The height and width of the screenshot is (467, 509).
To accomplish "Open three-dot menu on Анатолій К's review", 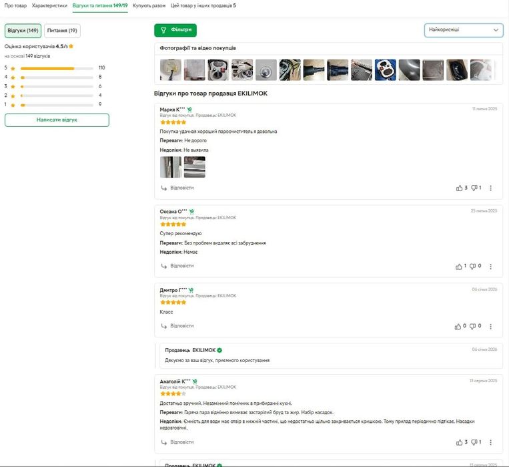I will pos(490,442).
